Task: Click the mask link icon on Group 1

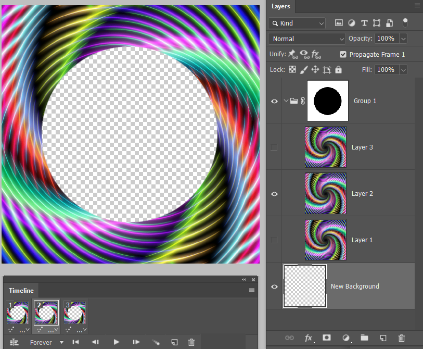Action: [x=303, y=101]
